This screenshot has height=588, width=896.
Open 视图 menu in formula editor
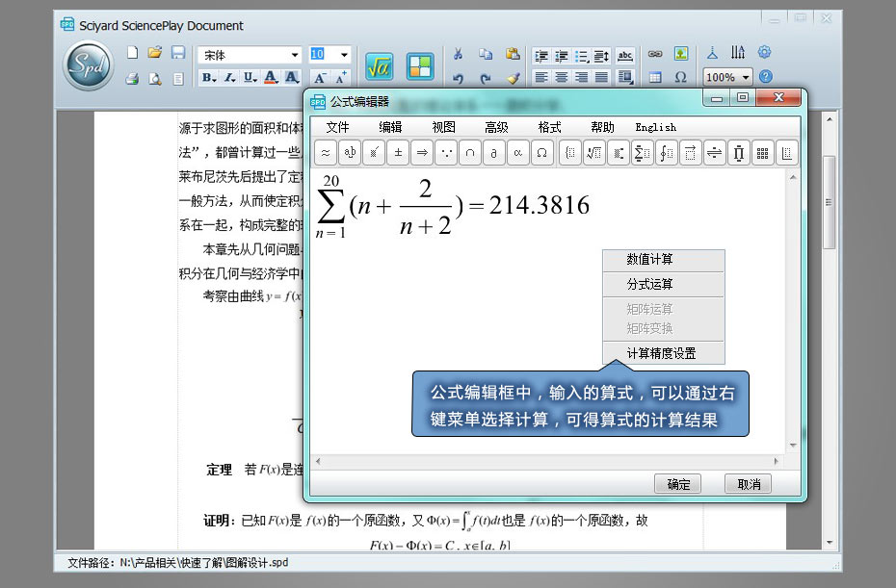click(443, 127)
